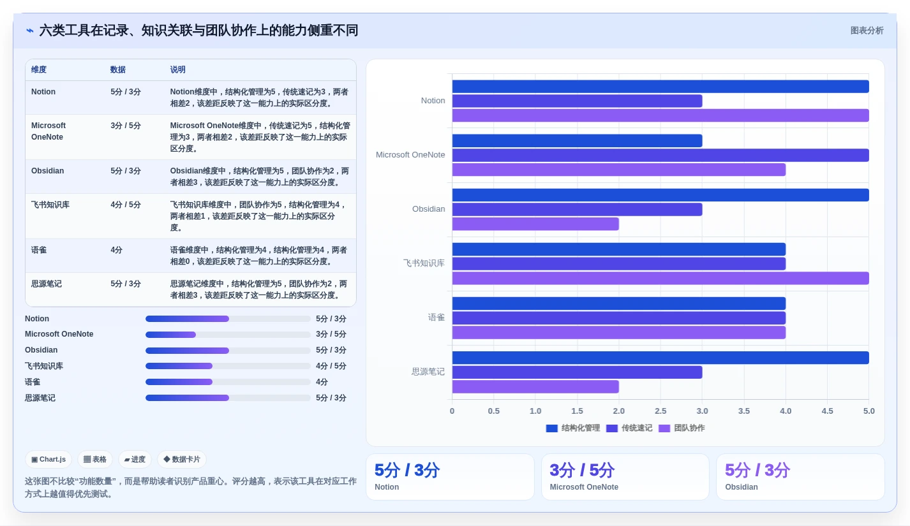Click the 2.5 tick on chart x-axis
The image size is (910, 526).
pyautogui.click(x=660, y=411)
